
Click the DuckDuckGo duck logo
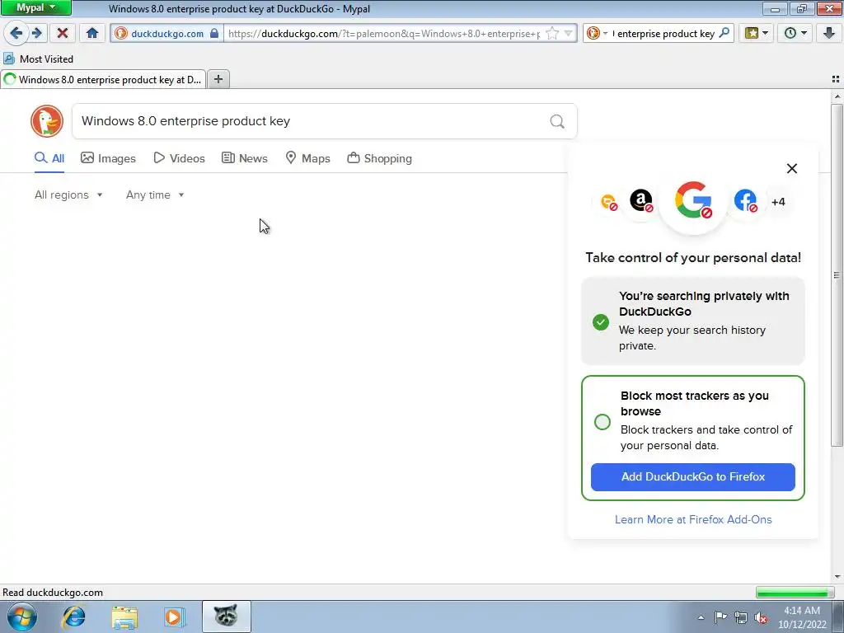pos(47,121)
